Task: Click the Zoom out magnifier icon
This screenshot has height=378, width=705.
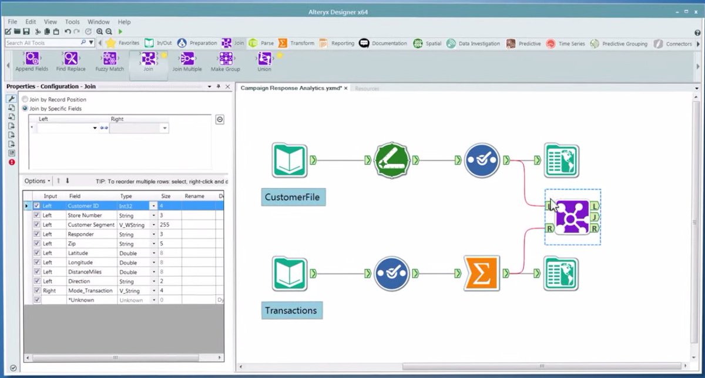Action: pyautogui.click(x=108, y=32)
